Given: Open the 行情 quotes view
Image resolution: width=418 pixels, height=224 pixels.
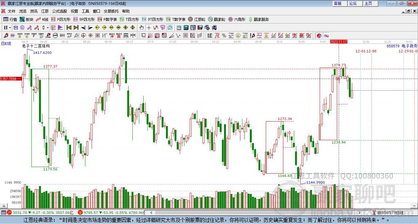Looking at the screenshot, I should (x=10, y=20).
